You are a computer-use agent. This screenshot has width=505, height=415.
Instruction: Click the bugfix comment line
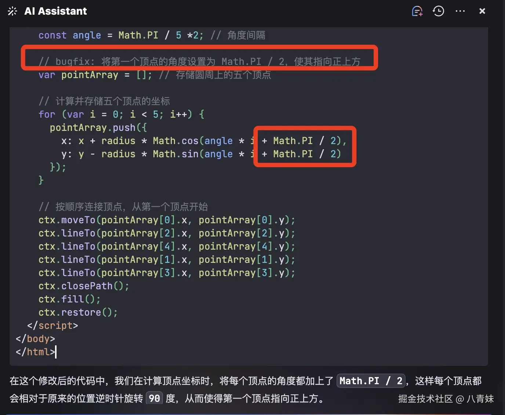coord(200,62)
